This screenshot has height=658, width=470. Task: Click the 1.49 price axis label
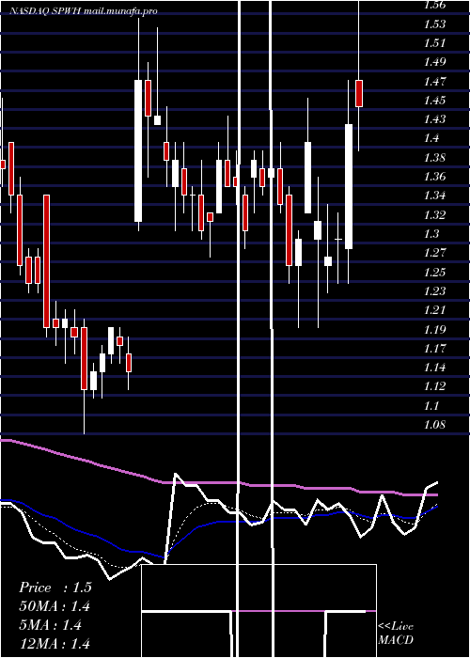tap(434, 62)
